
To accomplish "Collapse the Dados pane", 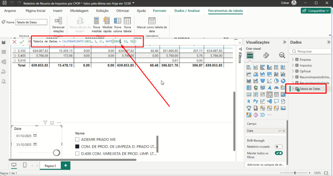I will tap(329, 42).
